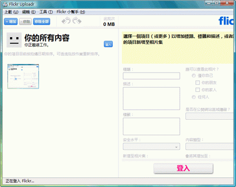
Task: Minimize the Flickr Uploadr window
Action: pos(209,3)
